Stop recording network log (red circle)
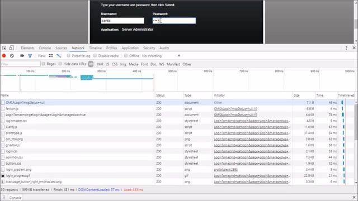 pyautogui.click(x=4, y=56)
